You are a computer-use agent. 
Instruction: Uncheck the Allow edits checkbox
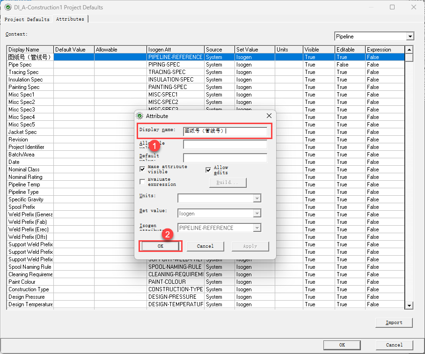coord(209,170)
